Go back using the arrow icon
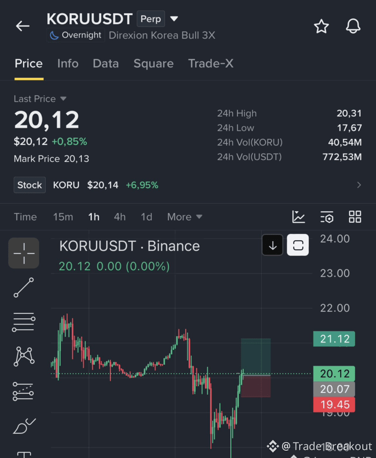This screenshot has width=376, height=458. point(23,26)
